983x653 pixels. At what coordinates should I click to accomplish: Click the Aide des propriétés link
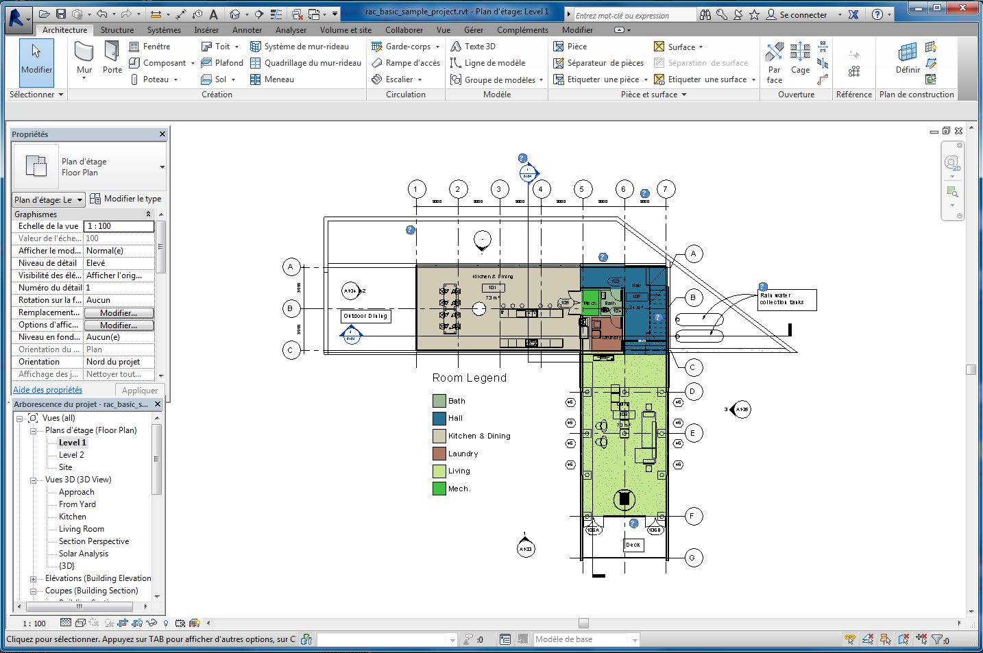47,390
